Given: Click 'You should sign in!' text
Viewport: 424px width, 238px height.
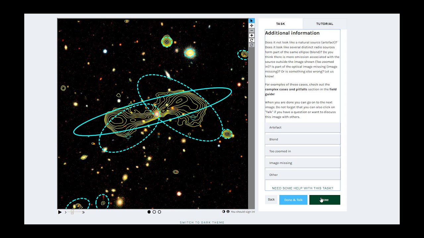Looking at the screenshot, I should pos(243,212).
